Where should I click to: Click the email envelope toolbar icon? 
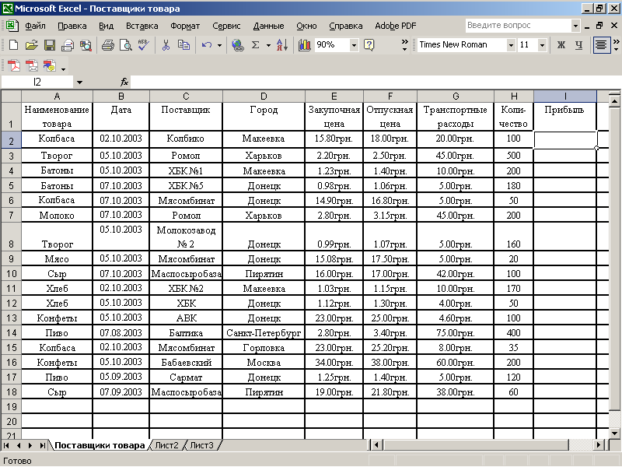click(x=68, y=45)
